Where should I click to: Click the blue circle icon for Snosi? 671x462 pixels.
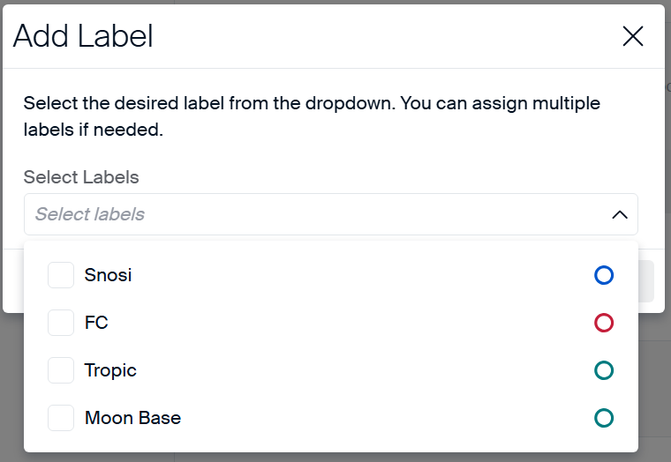[604, 275]
